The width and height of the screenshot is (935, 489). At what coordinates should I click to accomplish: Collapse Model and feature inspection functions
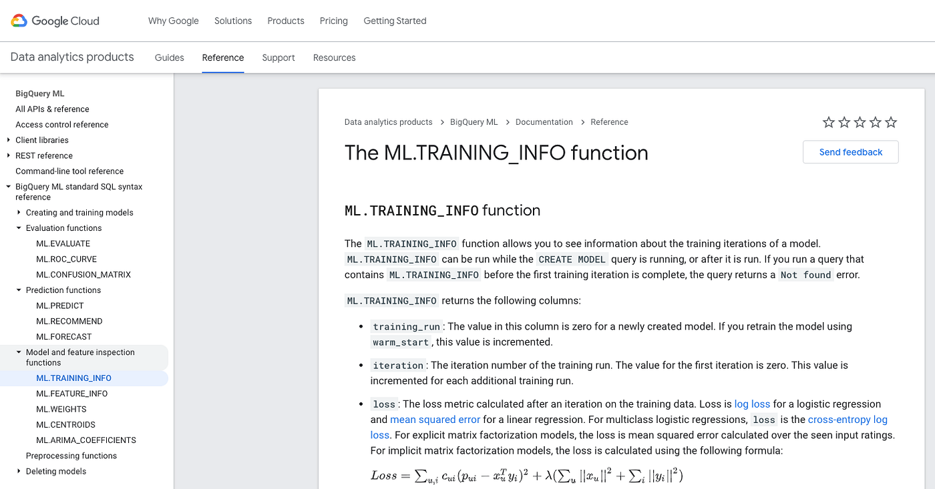point(19,352)
